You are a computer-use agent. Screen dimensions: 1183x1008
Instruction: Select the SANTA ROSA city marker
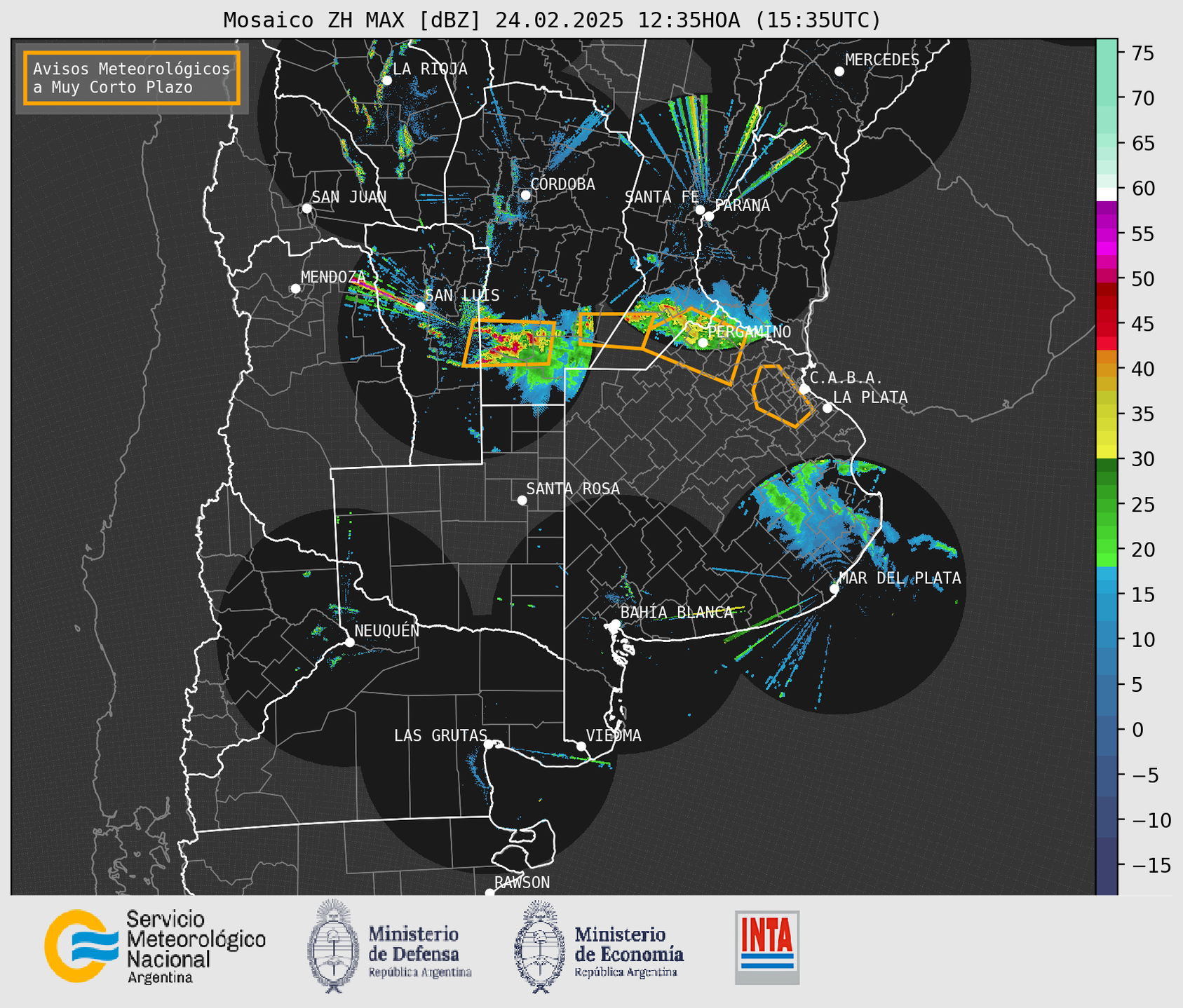click(522, 500)
